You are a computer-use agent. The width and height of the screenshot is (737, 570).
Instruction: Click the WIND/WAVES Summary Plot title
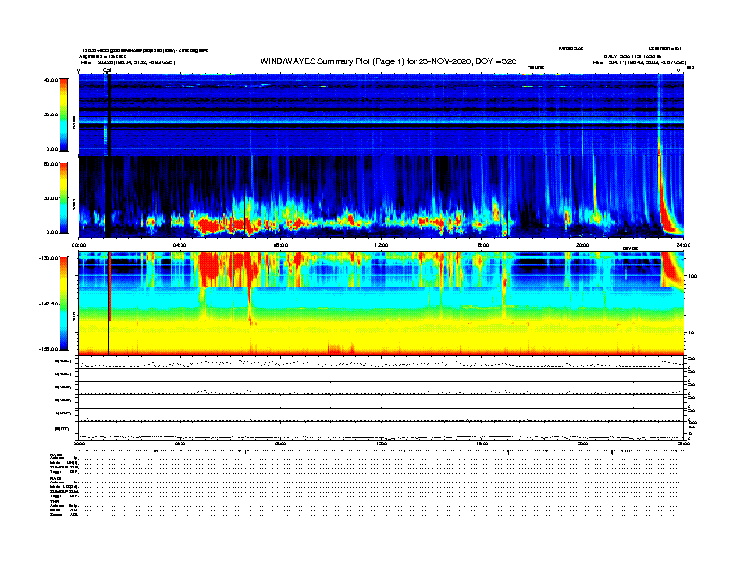(x=388, y=61)
